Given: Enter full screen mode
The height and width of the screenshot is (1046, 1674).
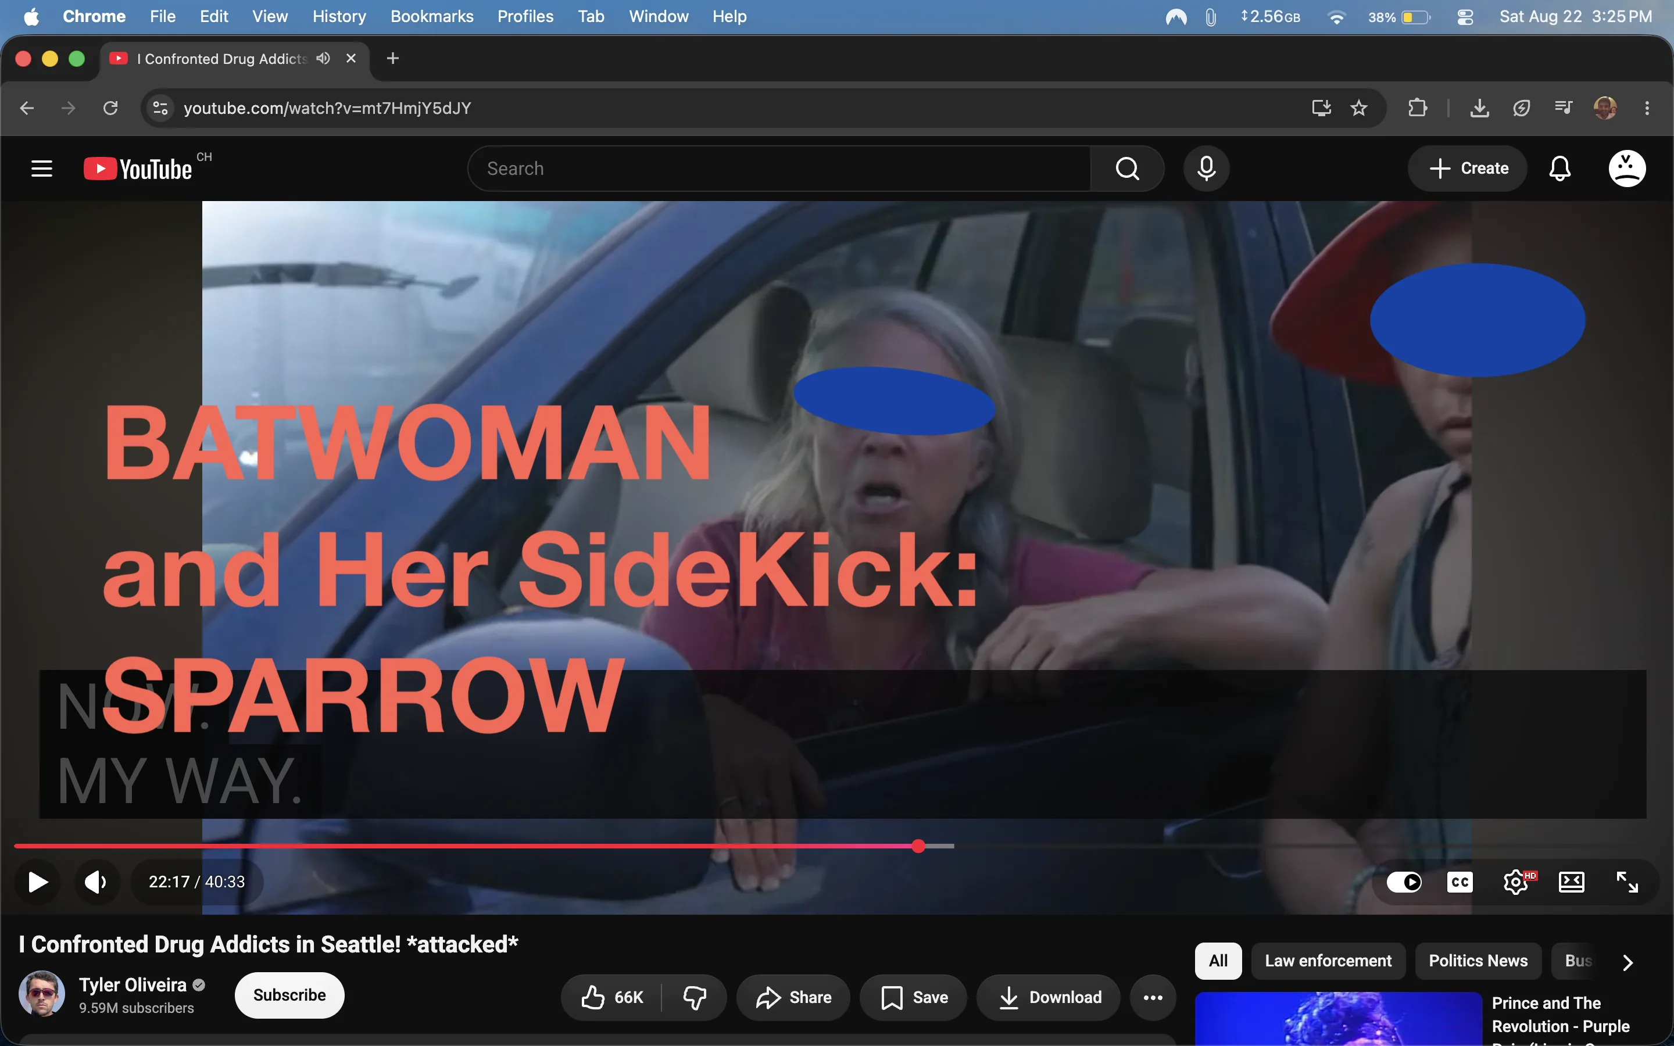Looking at the screenshot, I should tap(1626, 882).
